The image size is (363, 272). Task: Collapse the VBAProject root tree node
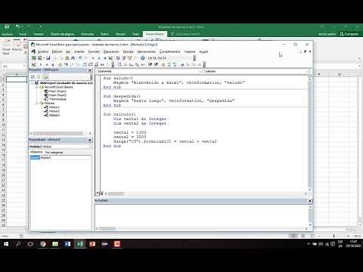point(33,83)
